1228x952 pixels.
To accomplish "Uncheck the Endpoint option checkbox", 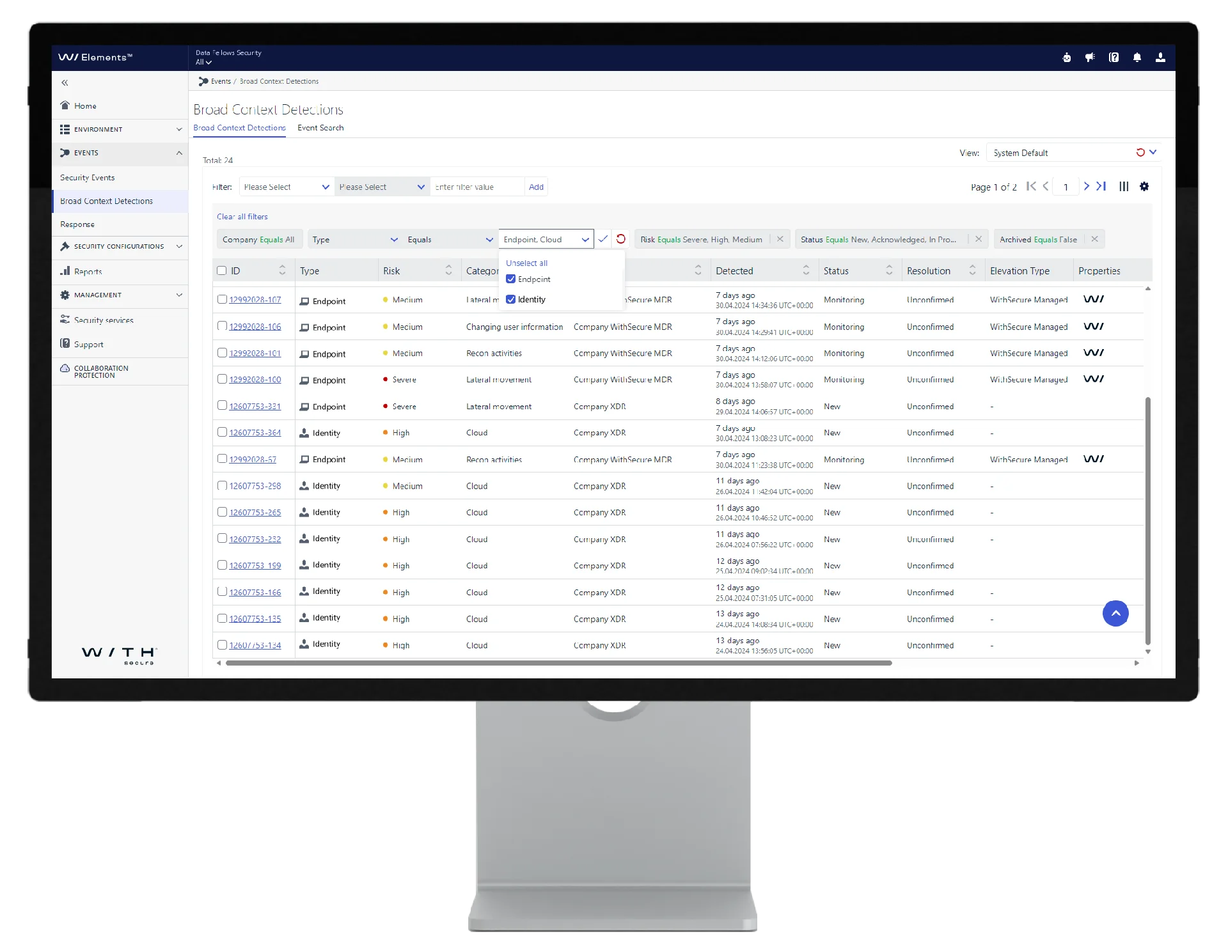I will pyautogui.click(x=510, y=279).
